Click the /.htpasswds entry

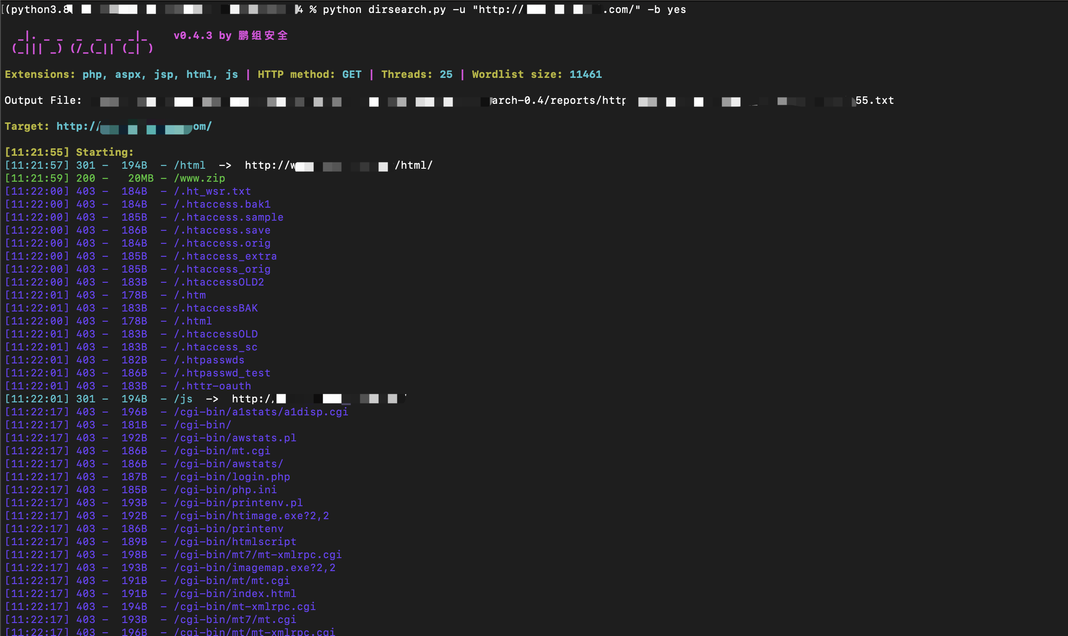pyautogui.click(x=209, y=360)
